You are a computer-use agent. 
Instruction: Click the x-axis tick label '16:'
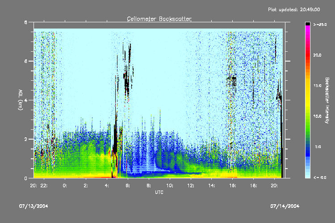coord(232,186)
